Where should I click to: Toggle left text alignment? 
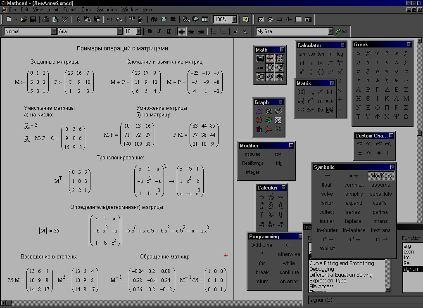(x=182, y=31)
